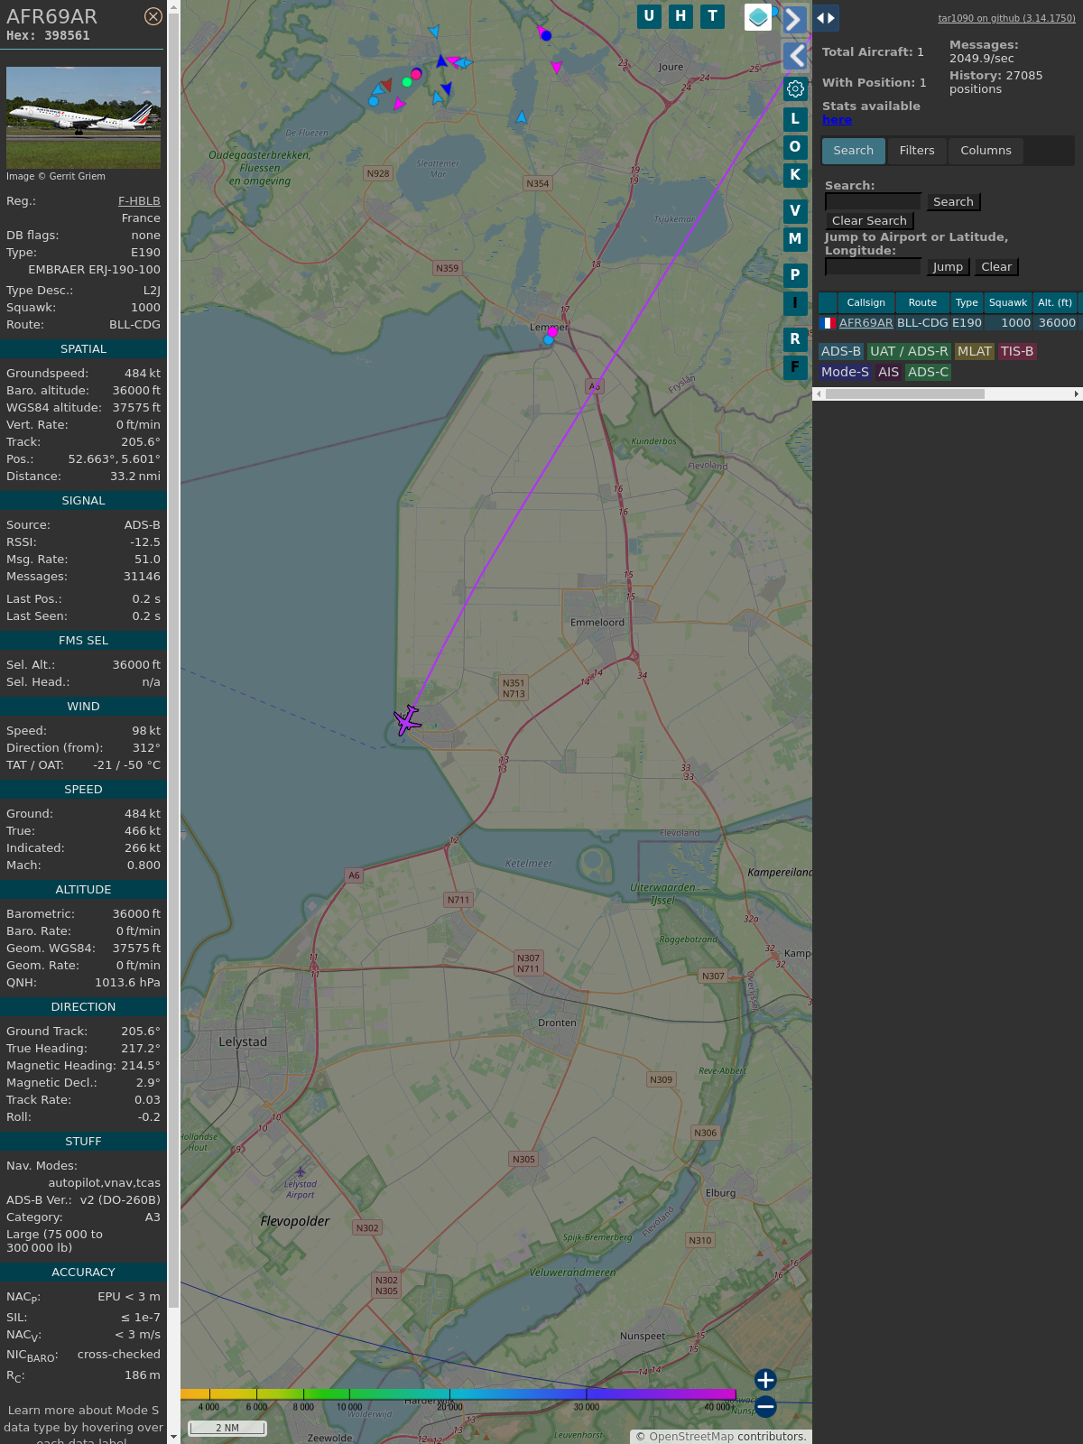The height and width of the screenshot is (1444, 1083).
Task: Zoom in with the plus button
Action: coord(765,1379)
